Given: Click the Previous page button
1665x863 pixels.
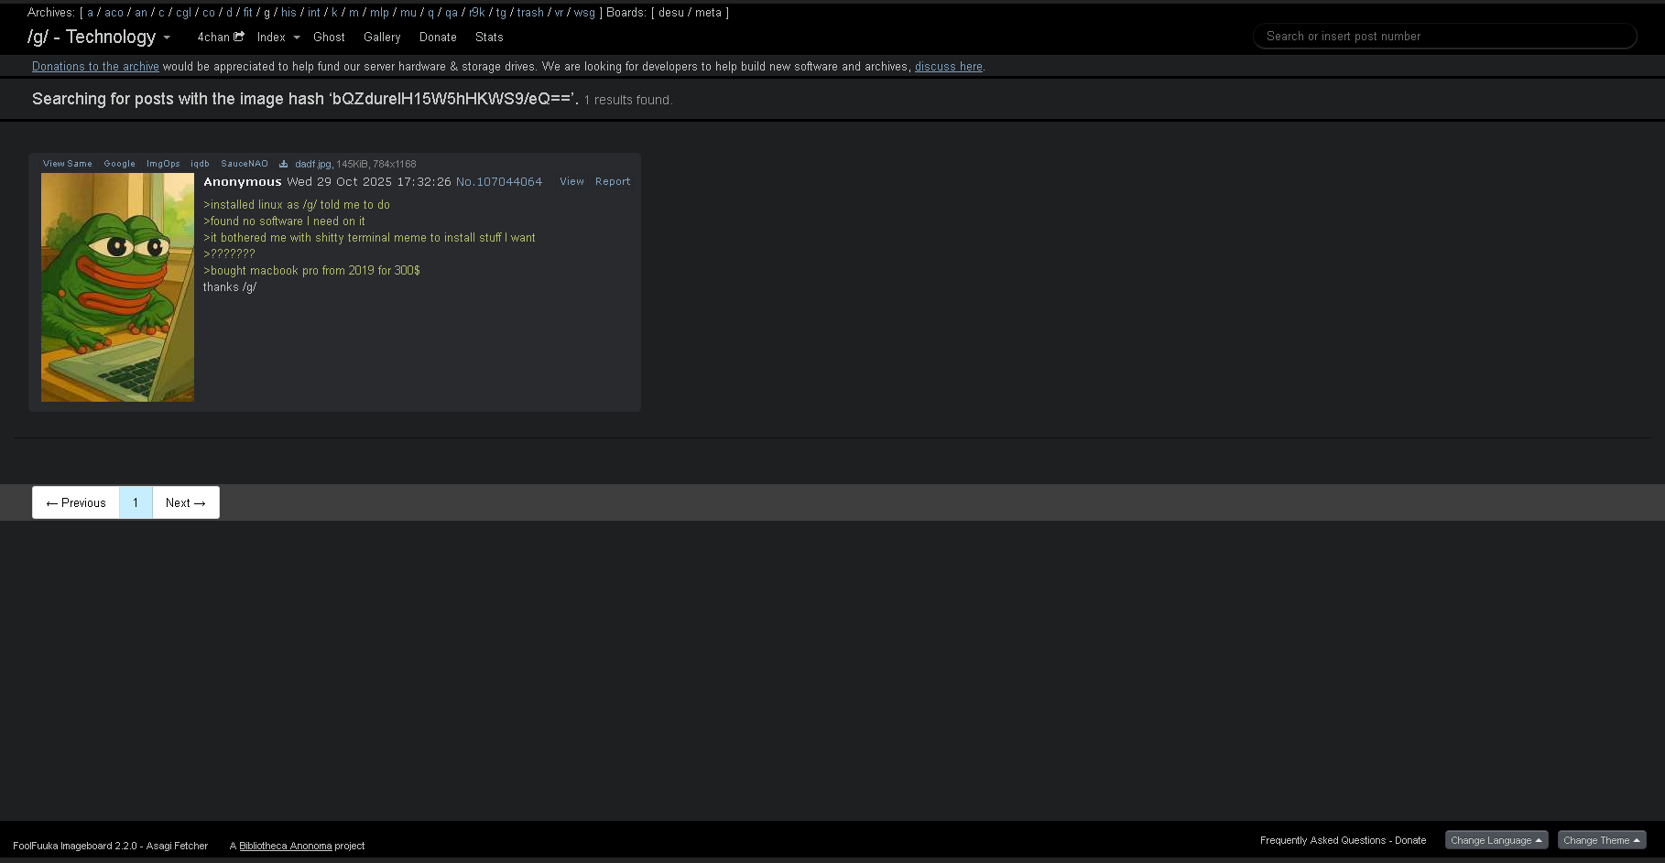Looking at the screenshot, I should pyautogui.click(x=76, y=502).
